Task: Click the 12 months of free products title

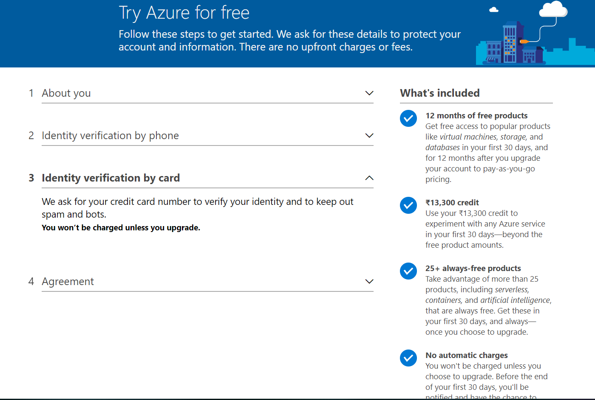Action: click(476, 116)
